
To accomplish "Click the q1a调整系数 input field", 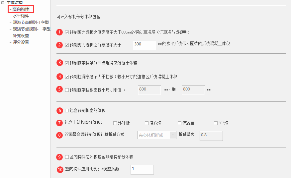I will [x=142, y=169].
